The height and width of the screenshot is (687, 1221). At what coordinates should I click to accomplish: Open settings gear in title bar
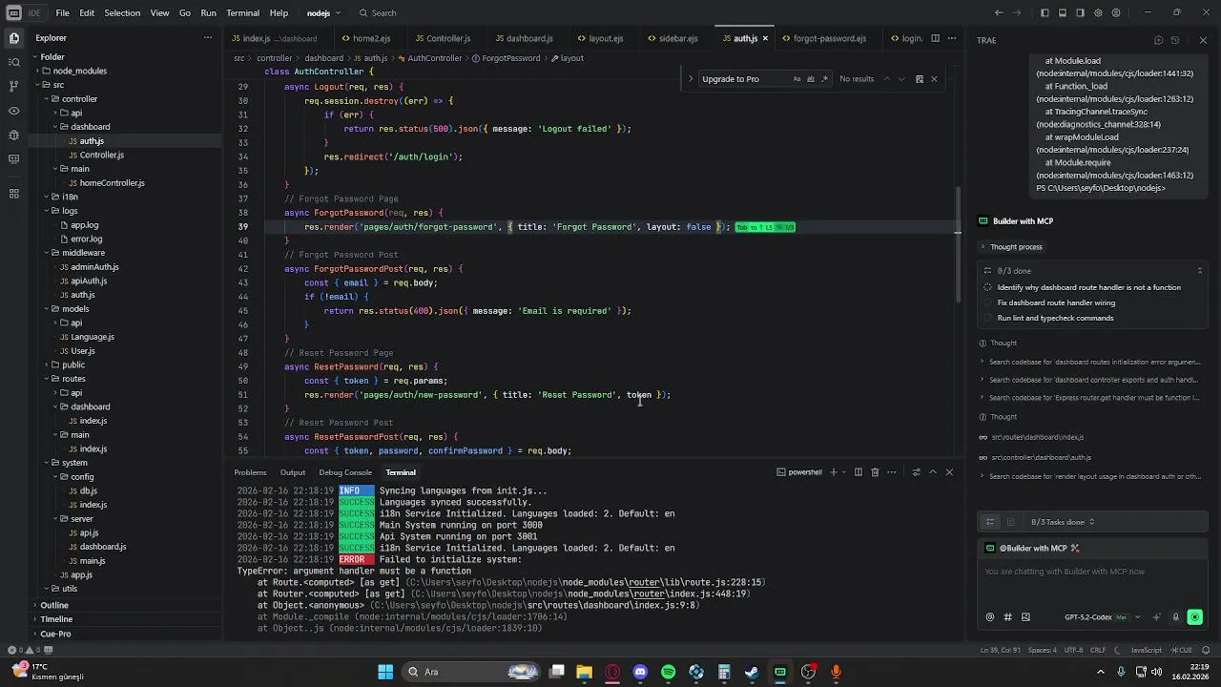(x=1098, y=12)
